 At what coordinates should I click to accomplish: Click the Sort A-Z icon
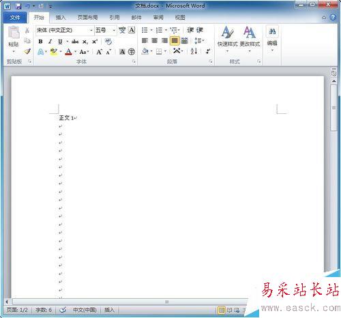tap(194, 51)
